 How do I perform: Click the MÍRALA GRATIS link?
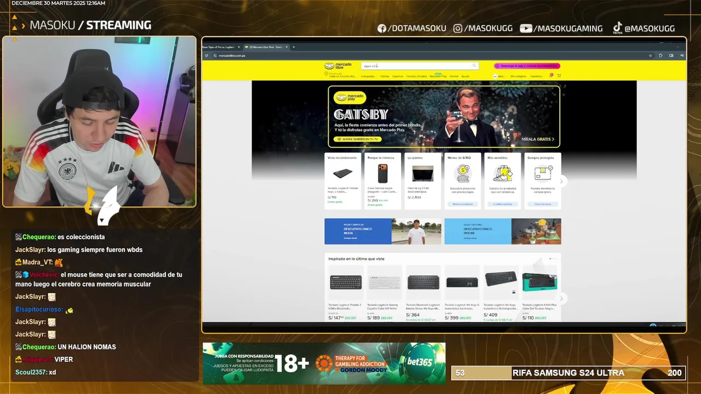click(538, 139)
